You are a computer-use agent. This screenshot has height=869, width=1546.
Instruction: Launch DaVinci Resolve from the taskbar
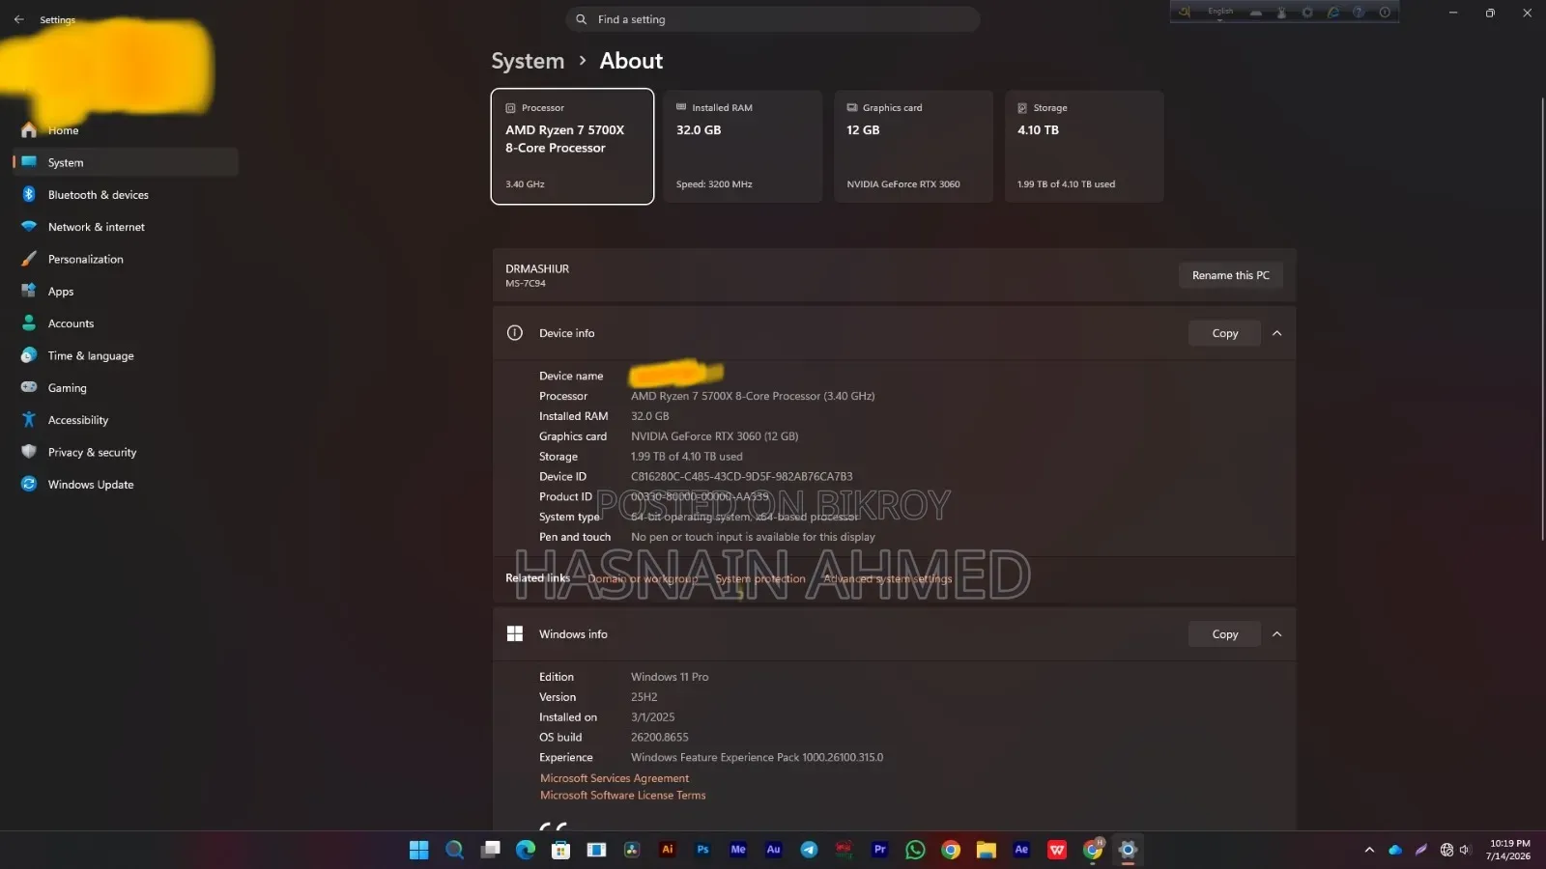point(632,850)
